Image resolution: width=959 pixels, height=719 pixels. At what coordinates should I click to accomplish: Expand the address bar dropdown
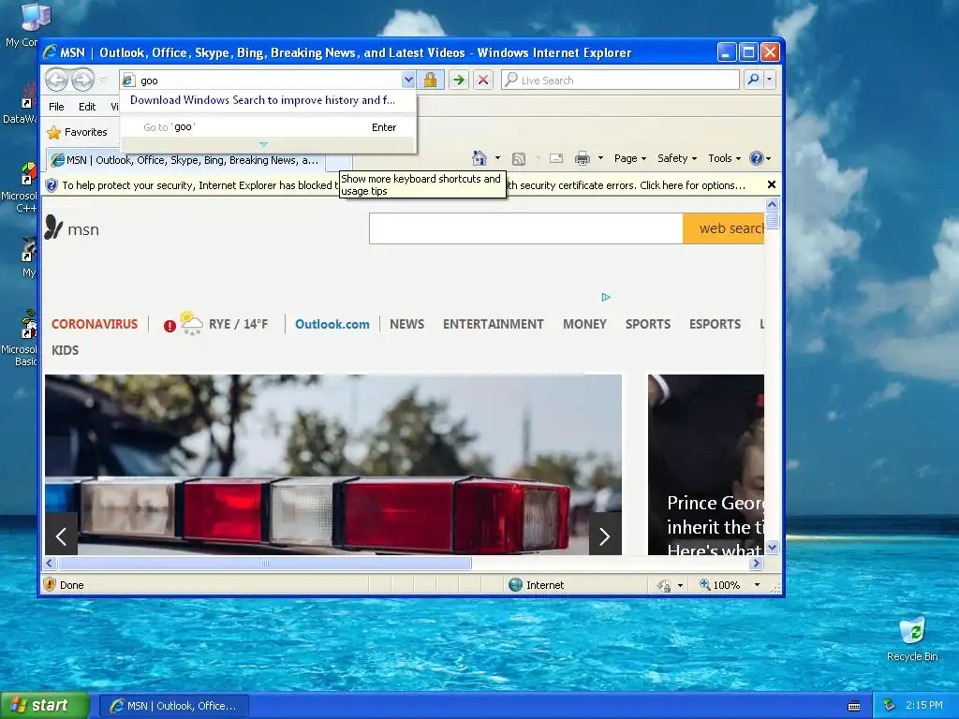(x=408, y=81)
